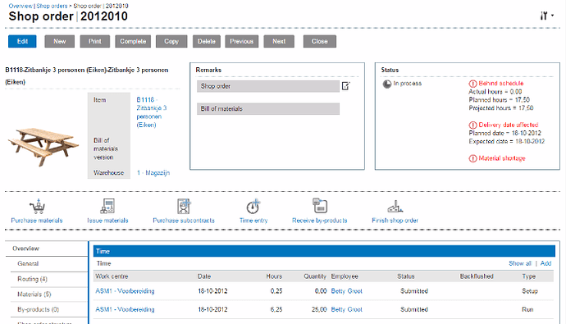Click the picnic bench product image

pos(43,147)
